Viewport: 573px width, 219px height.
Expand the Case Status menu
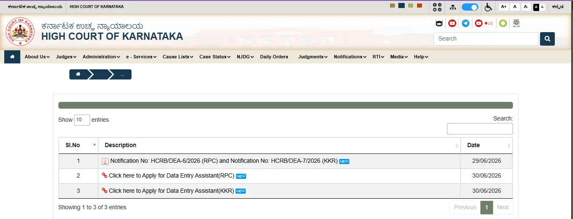pos(215,57)
